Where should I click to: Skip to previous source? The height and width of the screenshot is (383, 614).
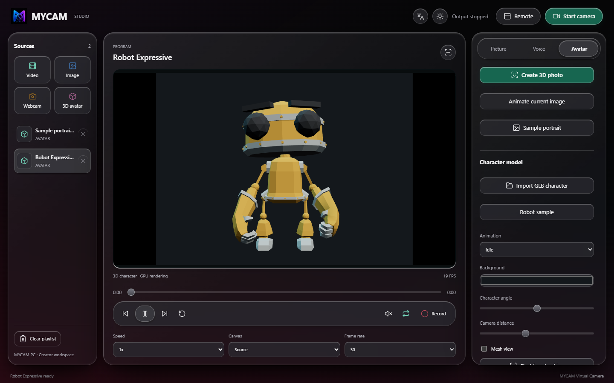[x=125, y=314]
